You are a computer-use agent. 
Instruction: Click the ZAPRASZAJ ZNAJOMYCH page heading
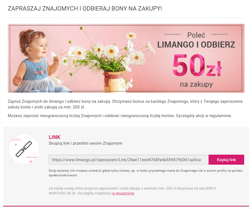(85, 9)
